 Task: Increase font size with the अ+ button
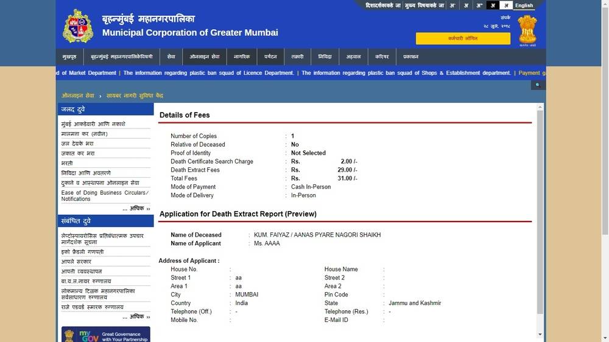(479, 5)
